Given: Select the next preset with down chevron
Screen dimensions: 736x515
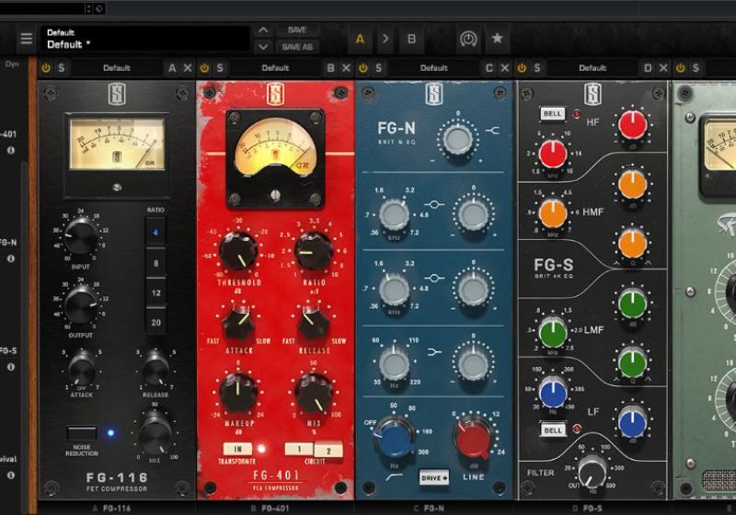Looking at the screenshot, I should point(263,47).
